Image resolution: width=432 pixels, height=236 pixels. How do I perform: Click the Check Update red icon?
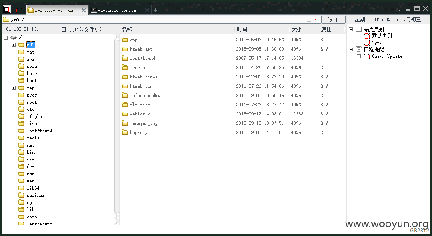(x=367, y=56)
